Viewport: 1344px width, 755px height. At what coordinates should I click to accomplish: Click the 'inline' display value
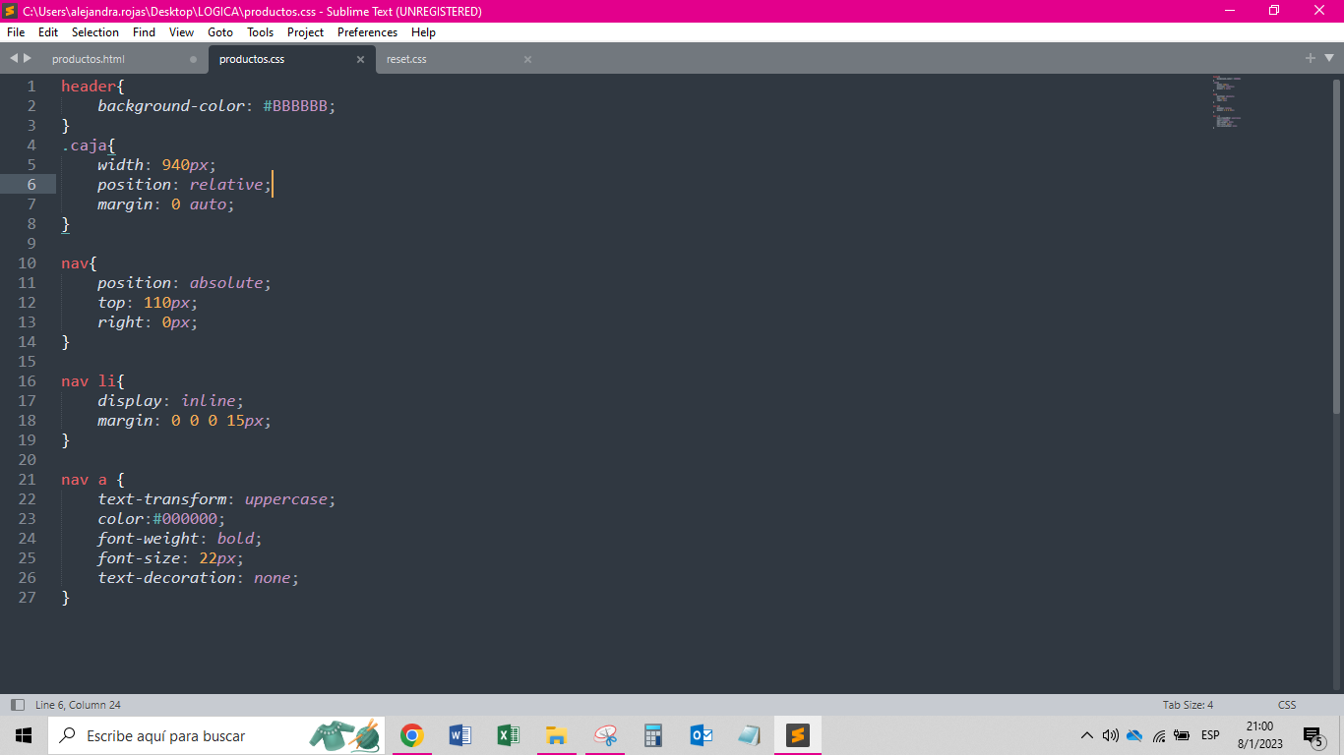[x=208, y=401]
